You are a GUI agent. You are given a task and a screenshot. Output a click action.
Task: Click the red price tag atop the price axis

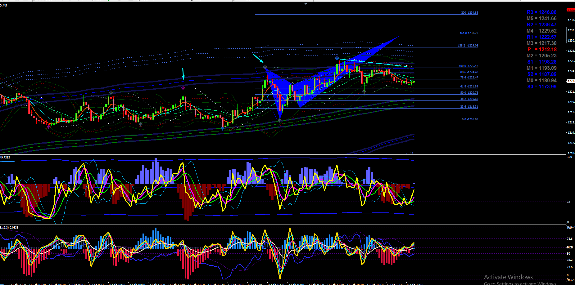pyautogui.click(x=571, y=10)
